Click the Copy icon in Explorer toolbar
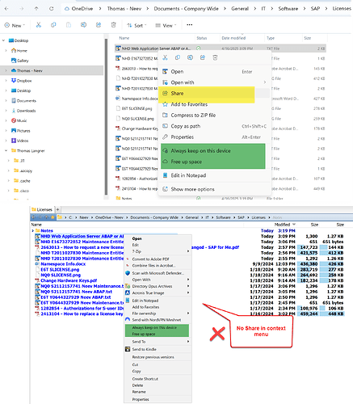 tap(53, 25)
